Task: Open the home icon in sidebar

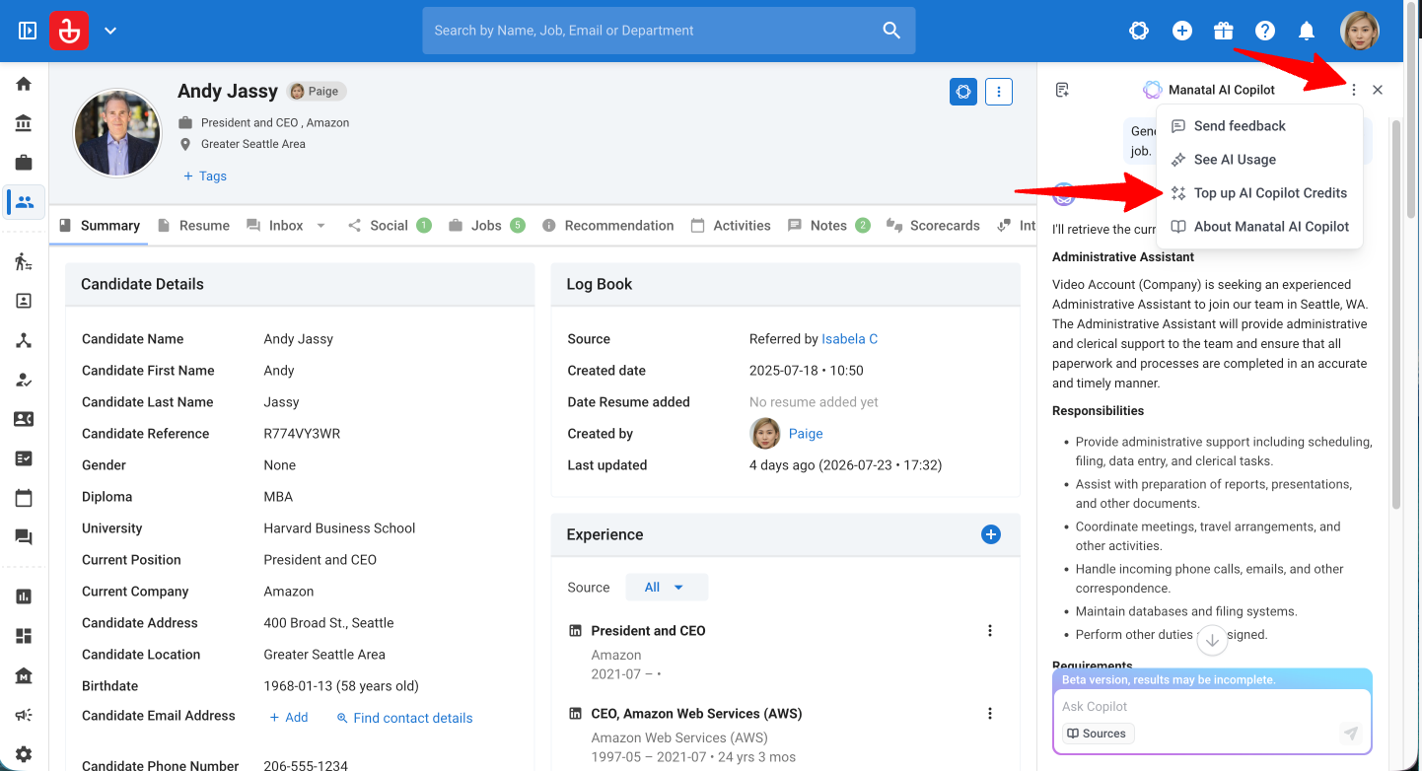Action: [x=24, y=84]
